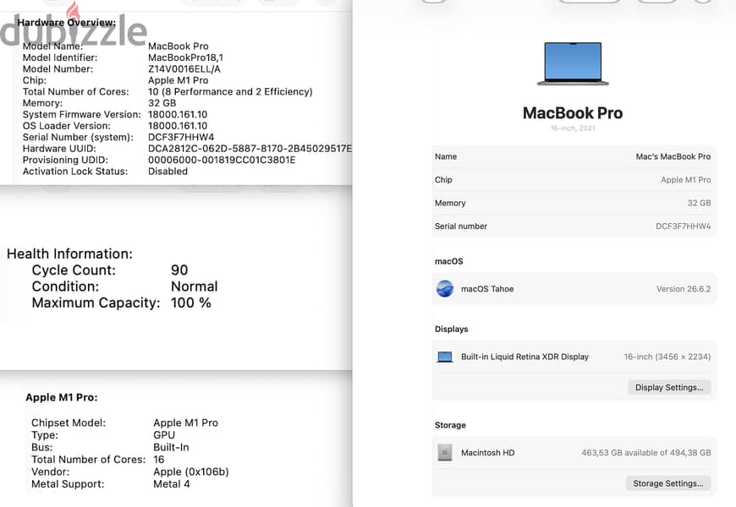Click Activation Lock Status 'Disabled' value
The image size is (736, 507).
pos(168,172)
